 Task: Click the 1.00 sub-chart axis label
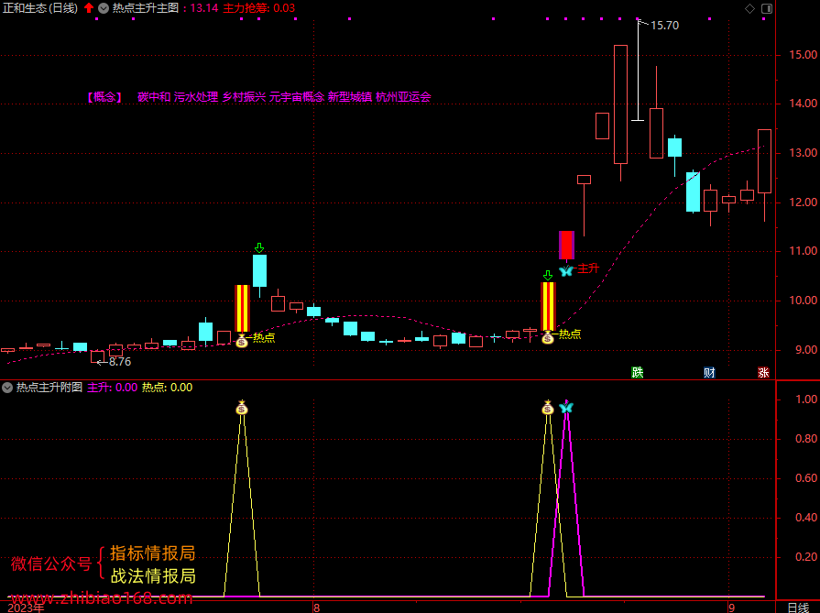[806, 400]
